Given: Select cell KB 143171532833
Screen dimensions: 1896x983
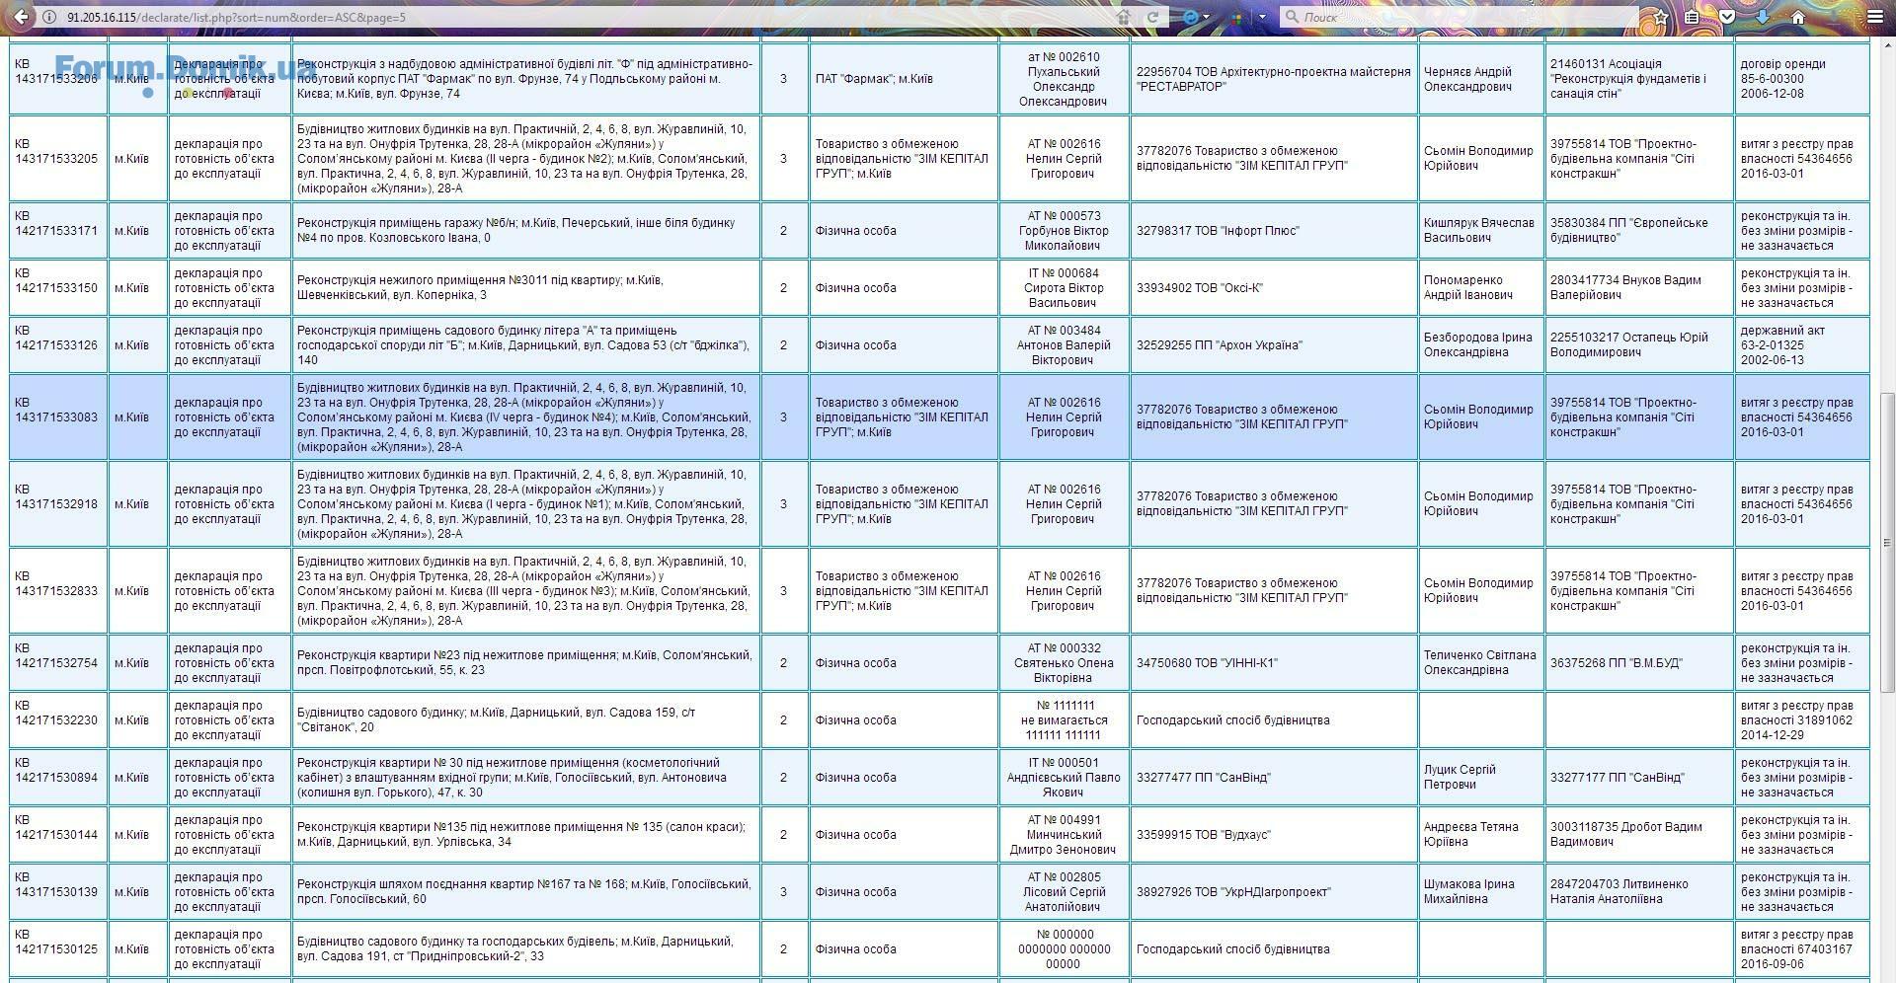Looking at the screenshot, I should tap(58, 591).
